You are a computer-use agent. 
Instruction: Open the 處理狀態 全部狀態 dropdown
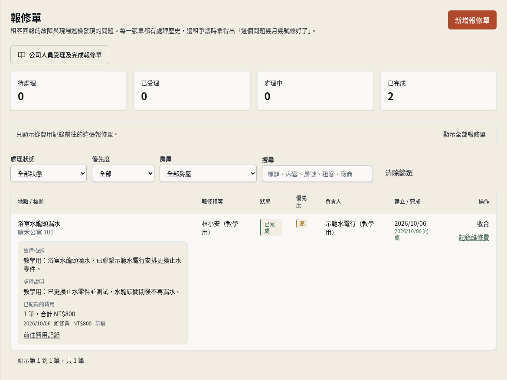pyautogui.click(x=49, y=173)
